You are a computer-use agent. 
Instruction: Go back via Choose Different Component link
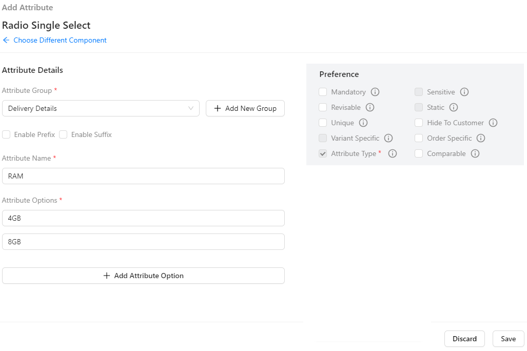60,41
